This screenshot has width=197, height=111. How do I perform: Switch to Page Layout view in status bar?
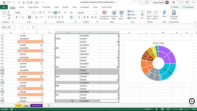coord(162,109)
